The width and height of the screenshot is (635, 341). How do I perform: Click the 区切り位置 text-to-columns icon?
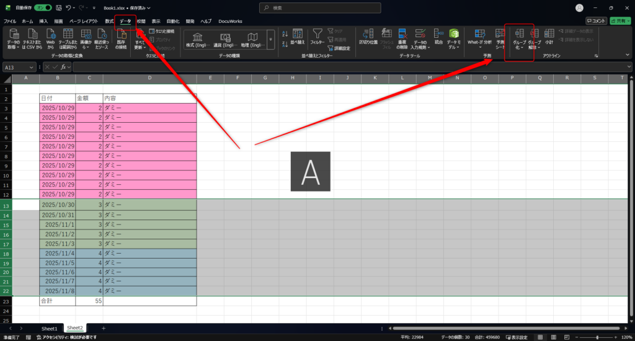click(x=370, y=34)
